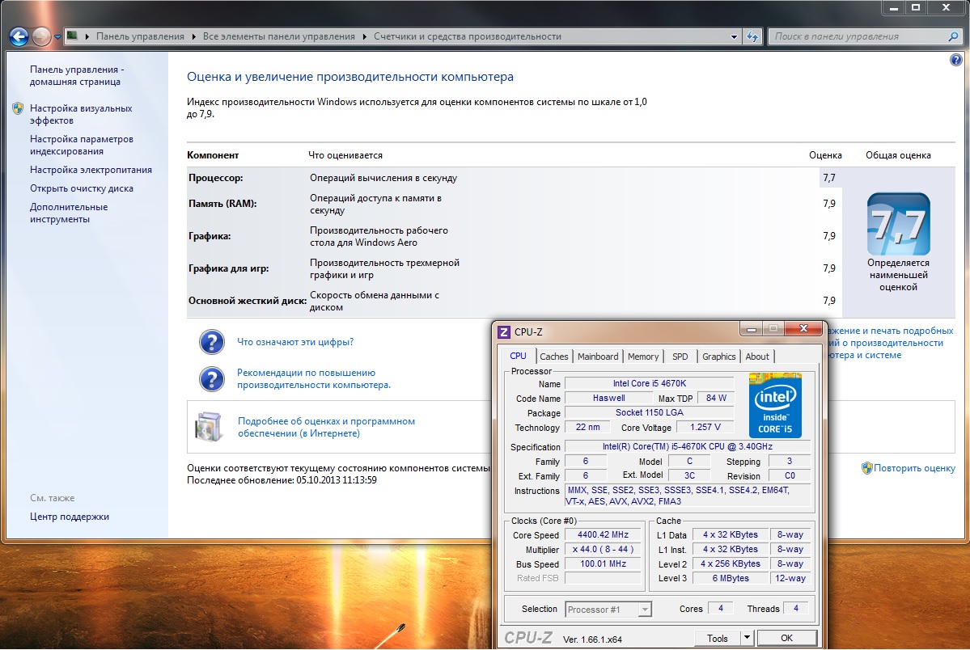Open 'Что означают эти цифры?' link
The width and height of the screenshot is (970, 650).
pyautogui.click(x=295, y=342)
